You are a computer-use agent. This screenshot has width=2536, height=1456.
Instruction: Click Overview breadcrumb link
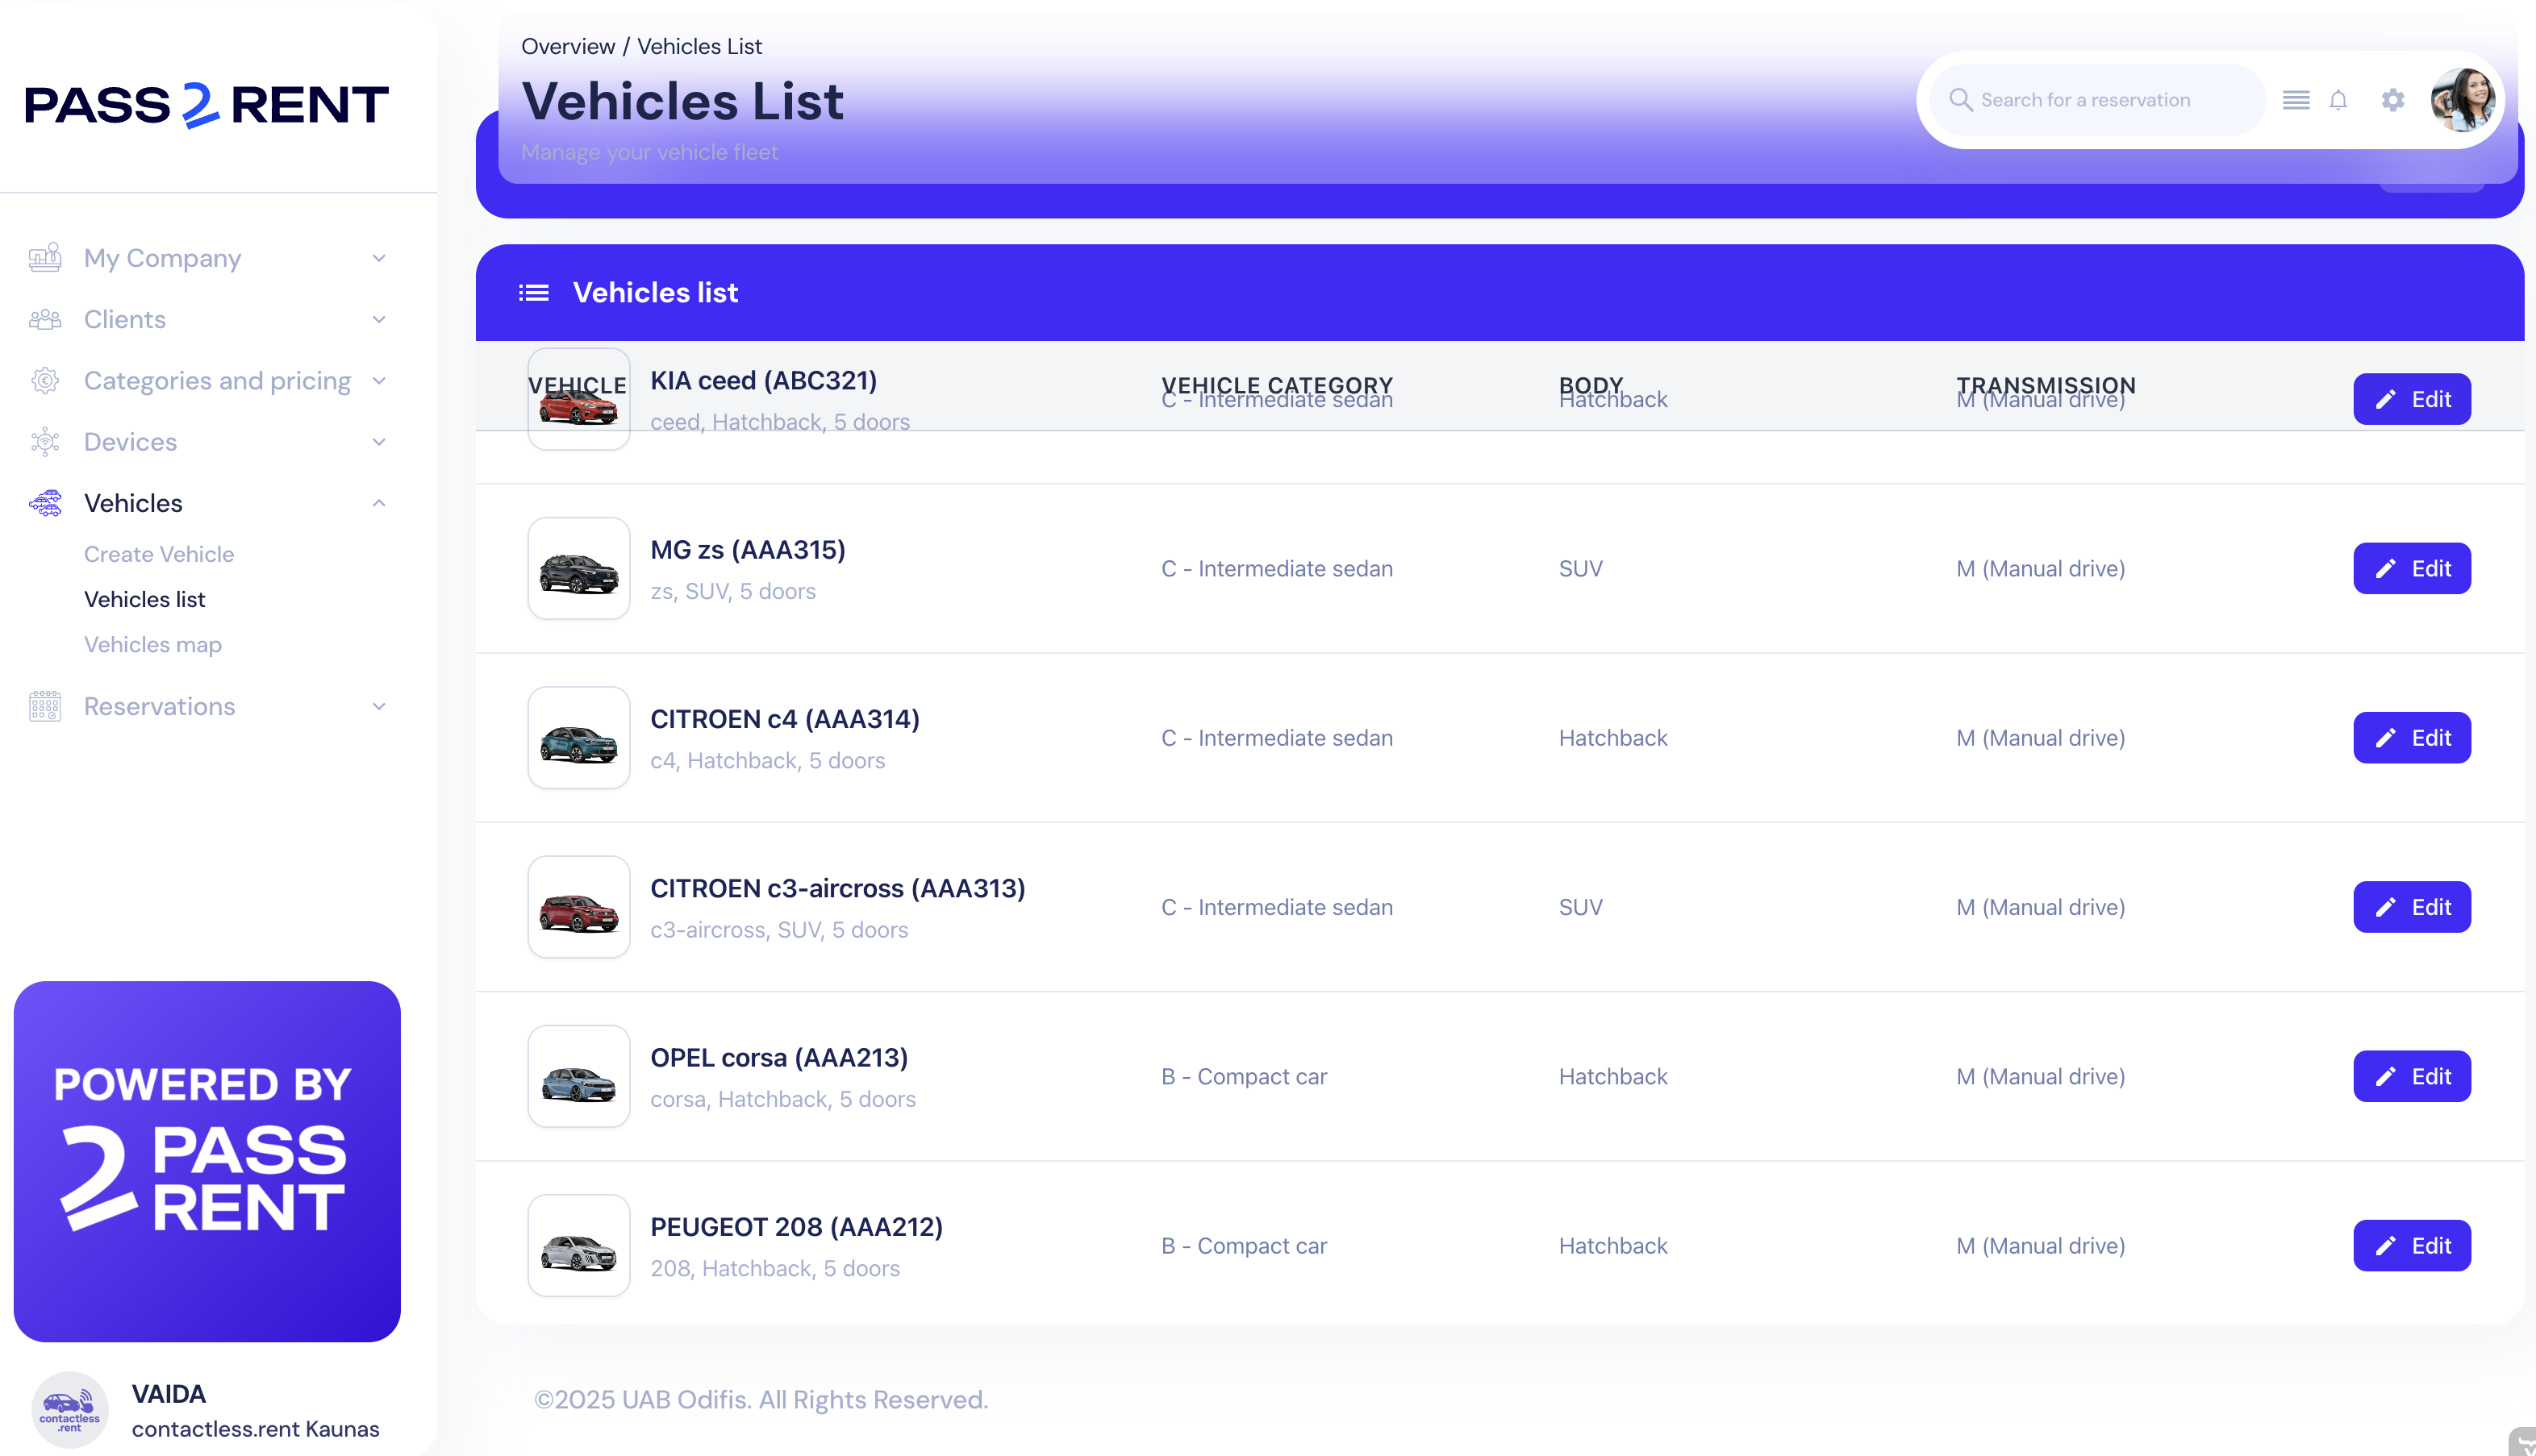point(567,46)
